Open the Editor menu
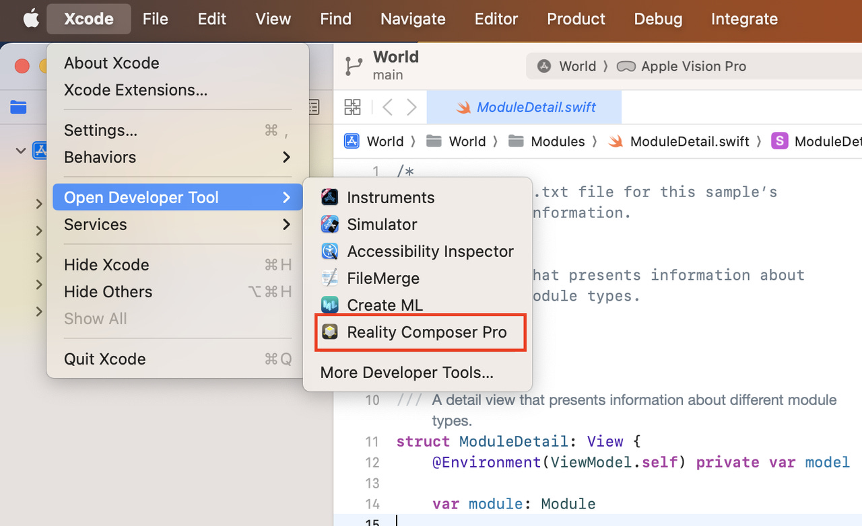Screen dimensions: 862x526 point(496,19)
